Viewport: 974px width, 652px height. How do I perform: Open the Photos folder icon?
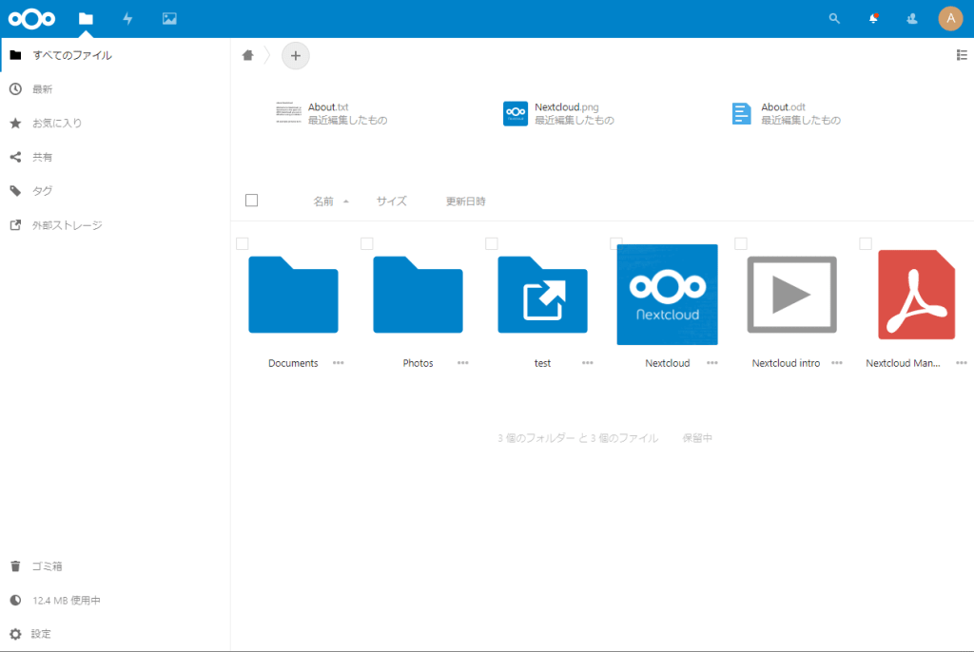(x=419, y=295)
